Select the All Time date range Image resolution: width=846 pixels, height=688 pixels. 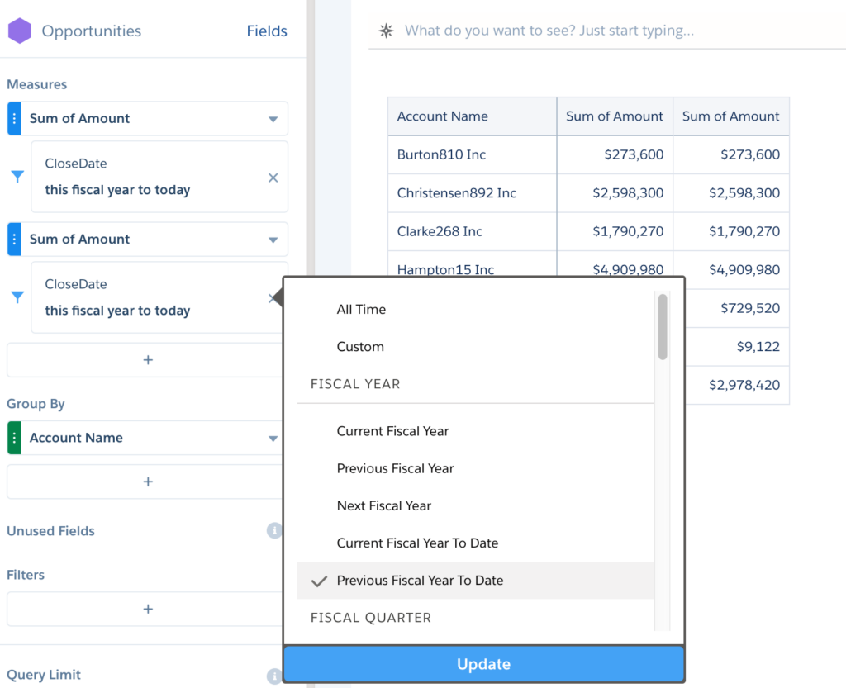pos(361,310)
